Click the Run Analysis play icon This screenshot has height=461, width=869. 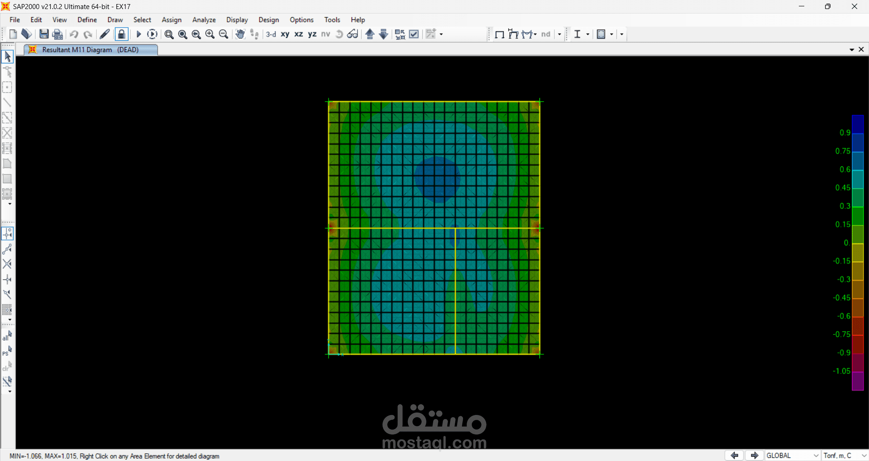click(139, 34)
